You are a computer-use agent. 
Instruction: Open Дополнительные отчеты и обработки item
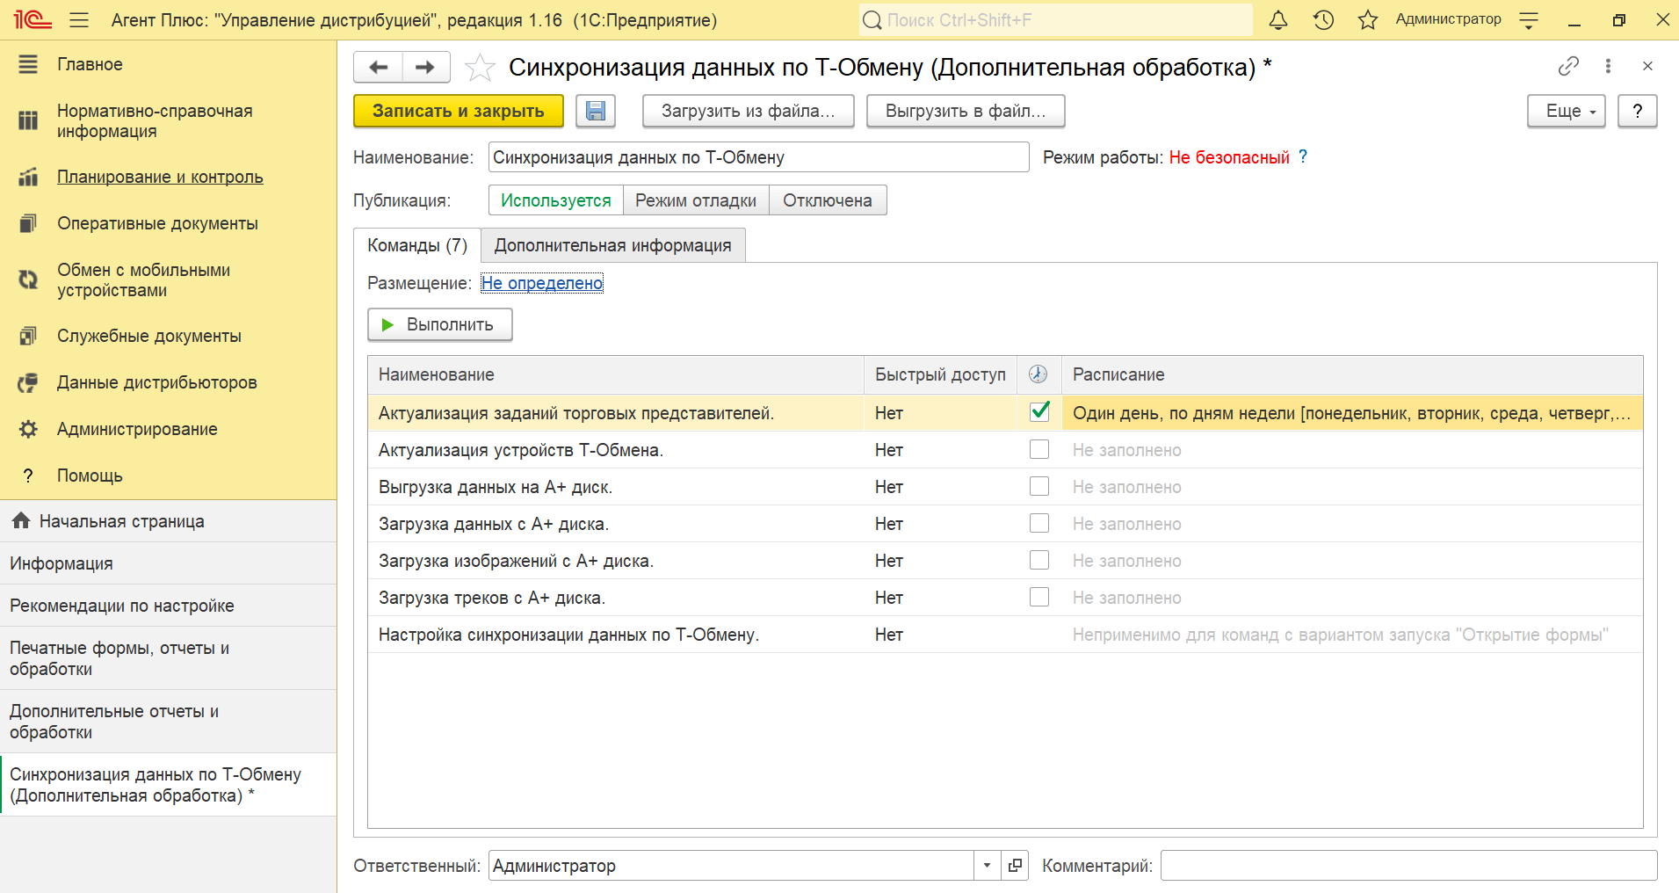(x=168, y=722)
